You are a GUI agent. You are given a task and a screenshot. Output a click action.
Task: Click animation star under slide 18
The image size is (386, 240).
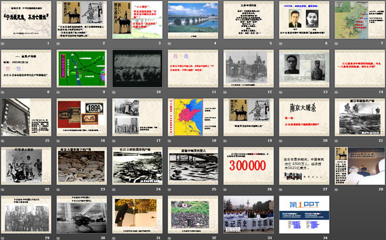[170, 140]
